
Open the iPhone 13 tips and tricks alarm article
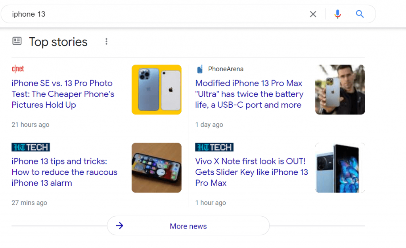pyautogui.click(x=65, y=172)
